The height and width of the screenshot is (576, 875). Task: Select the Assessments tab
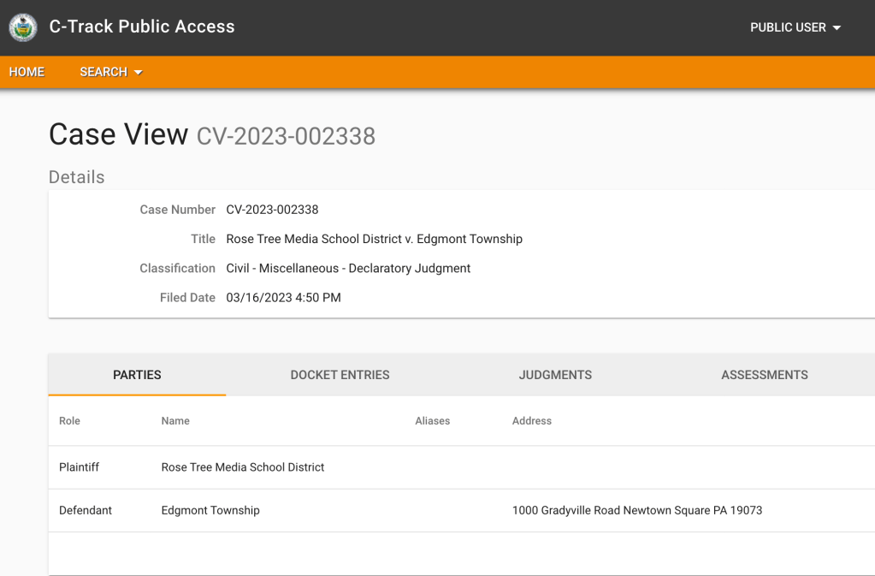(x=764, y=375)
